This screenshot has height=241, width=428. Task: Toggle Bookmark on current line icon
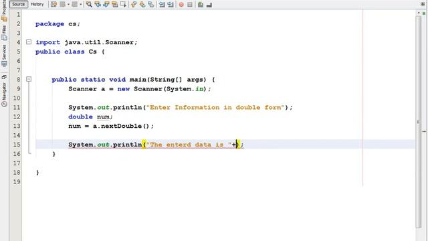(151, 5)
